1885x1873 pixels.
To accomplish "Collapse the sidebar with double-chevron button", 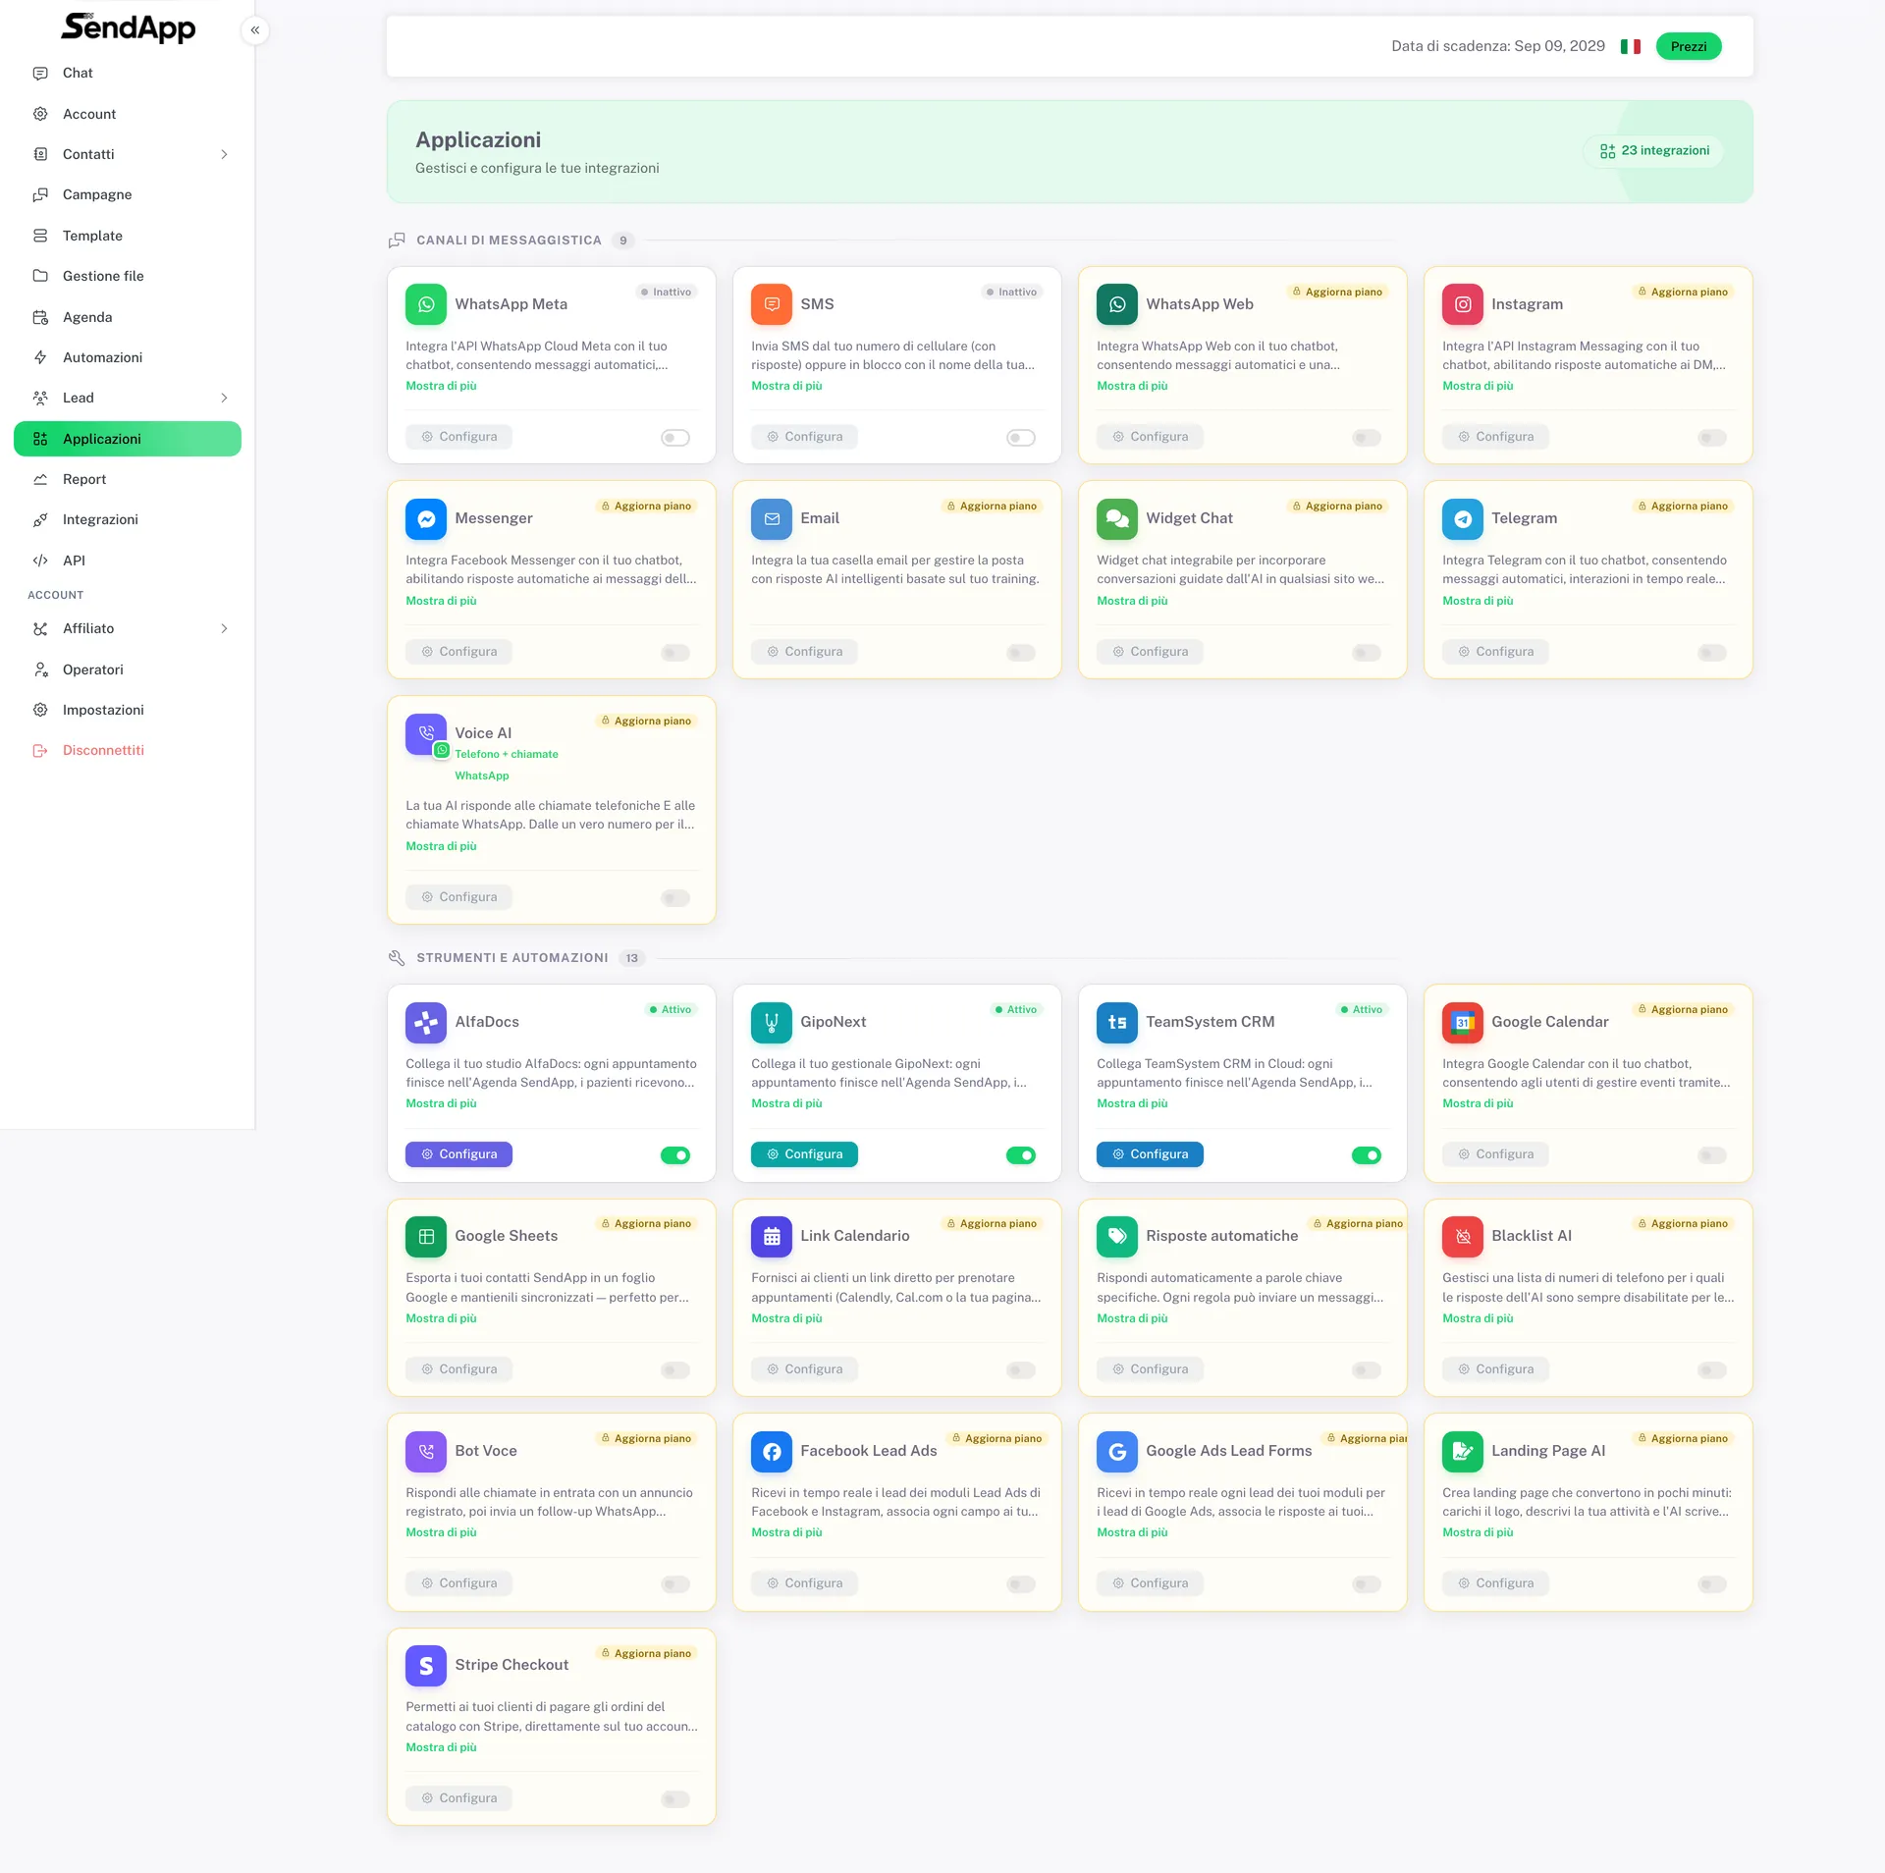I will point(255,30).
